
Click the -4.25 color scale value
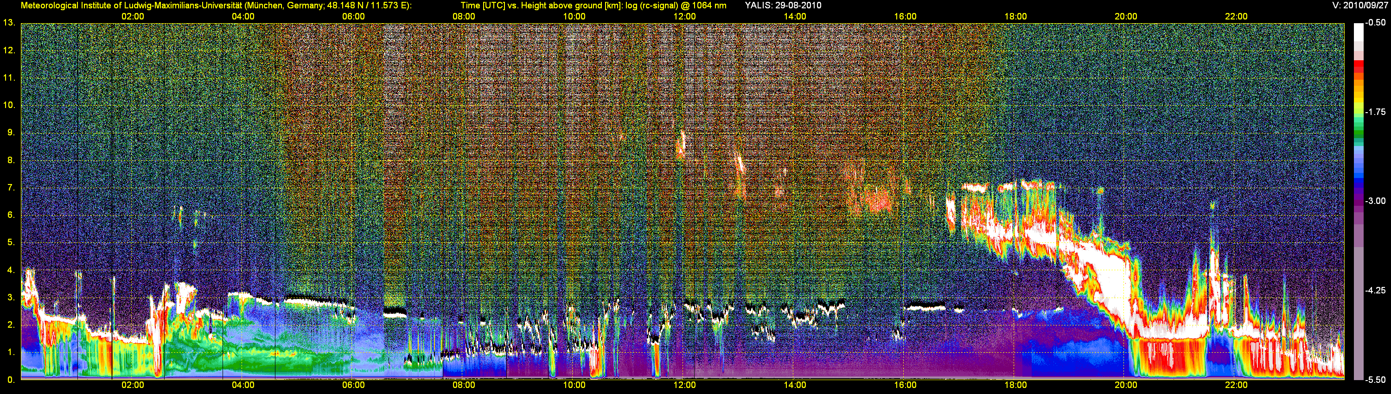pyautogui.click(x=1375, y=290)
